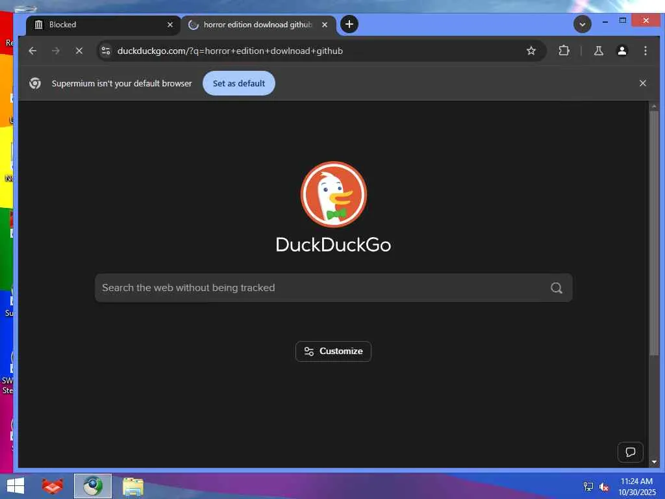
Task: Open File Explorer from taskbar
Action: pyautogui.click(x=132, y=486)
